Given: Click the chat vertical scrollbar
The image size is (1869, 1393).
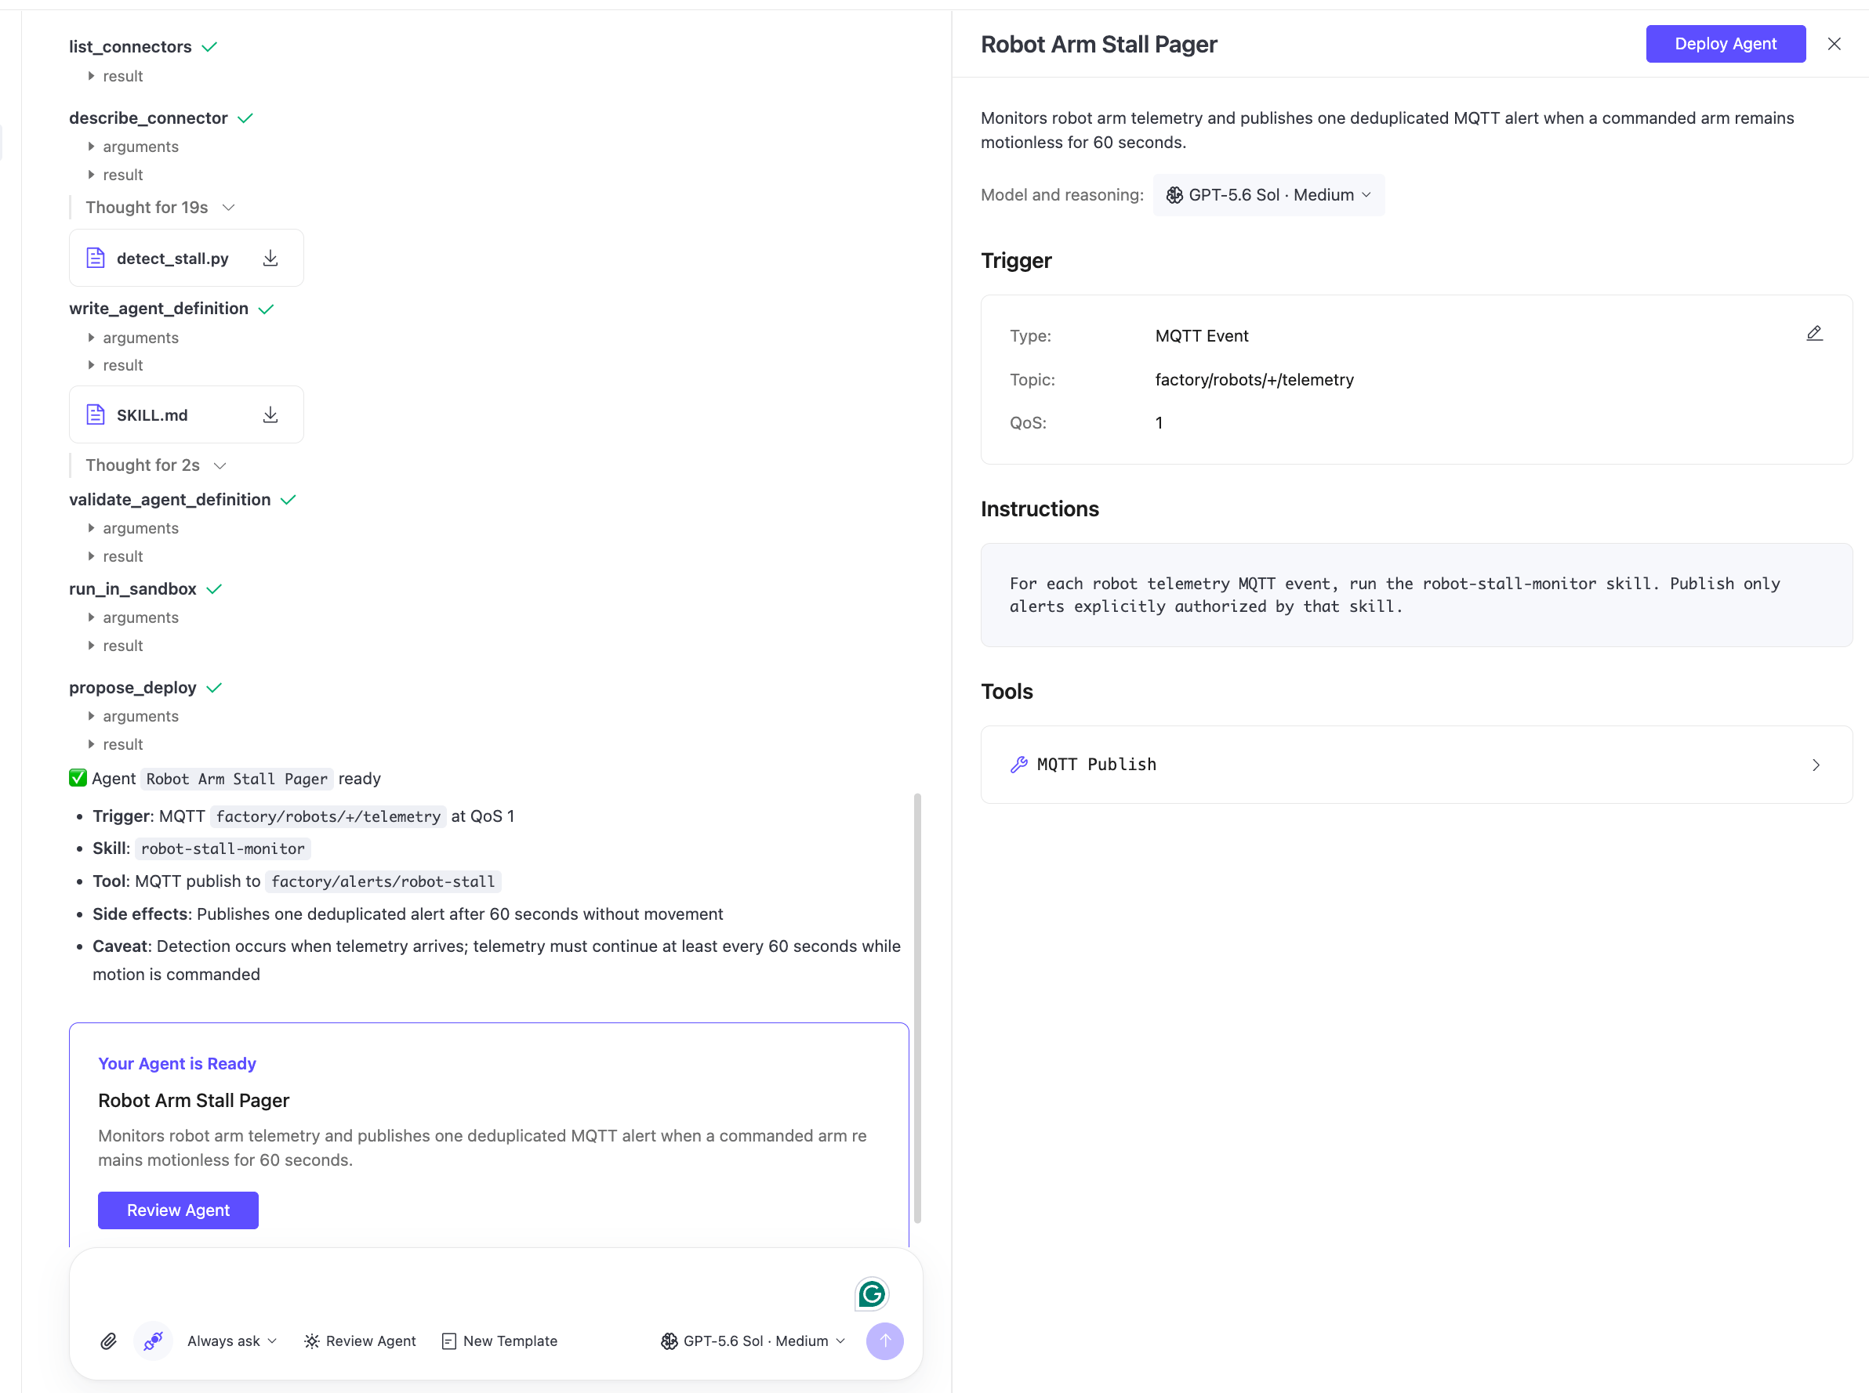Looking at the screenshot, I should click(917, 1008).
